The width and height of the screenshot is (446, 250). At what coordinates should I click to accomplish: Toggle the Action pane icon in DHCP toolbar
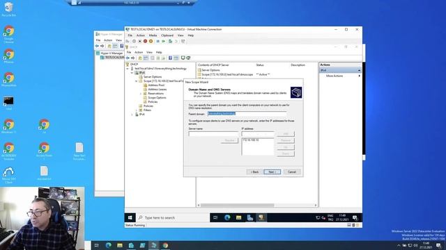[x=176, y=58]
